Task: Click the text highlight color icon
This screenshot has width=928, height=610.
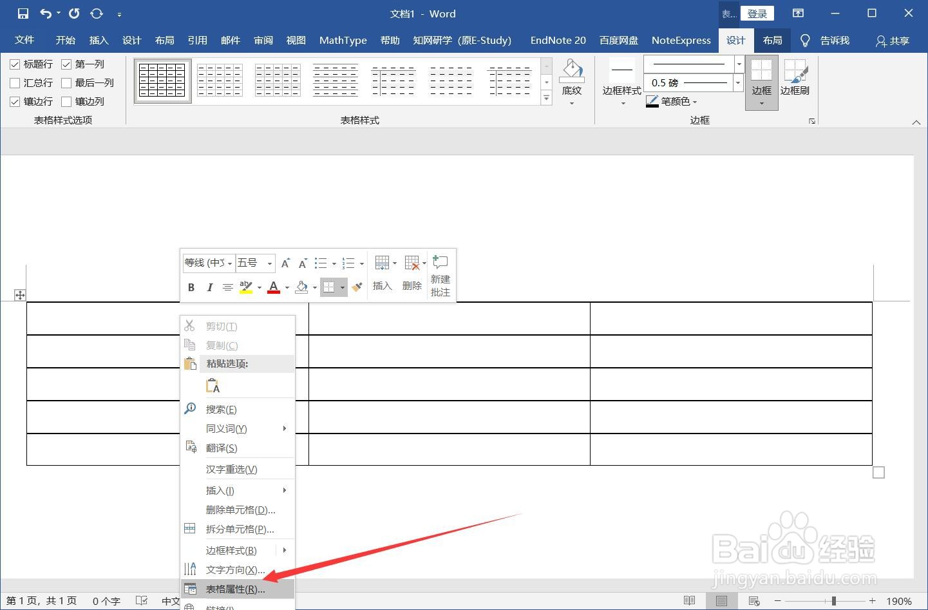Action: (x=245, y=287)
